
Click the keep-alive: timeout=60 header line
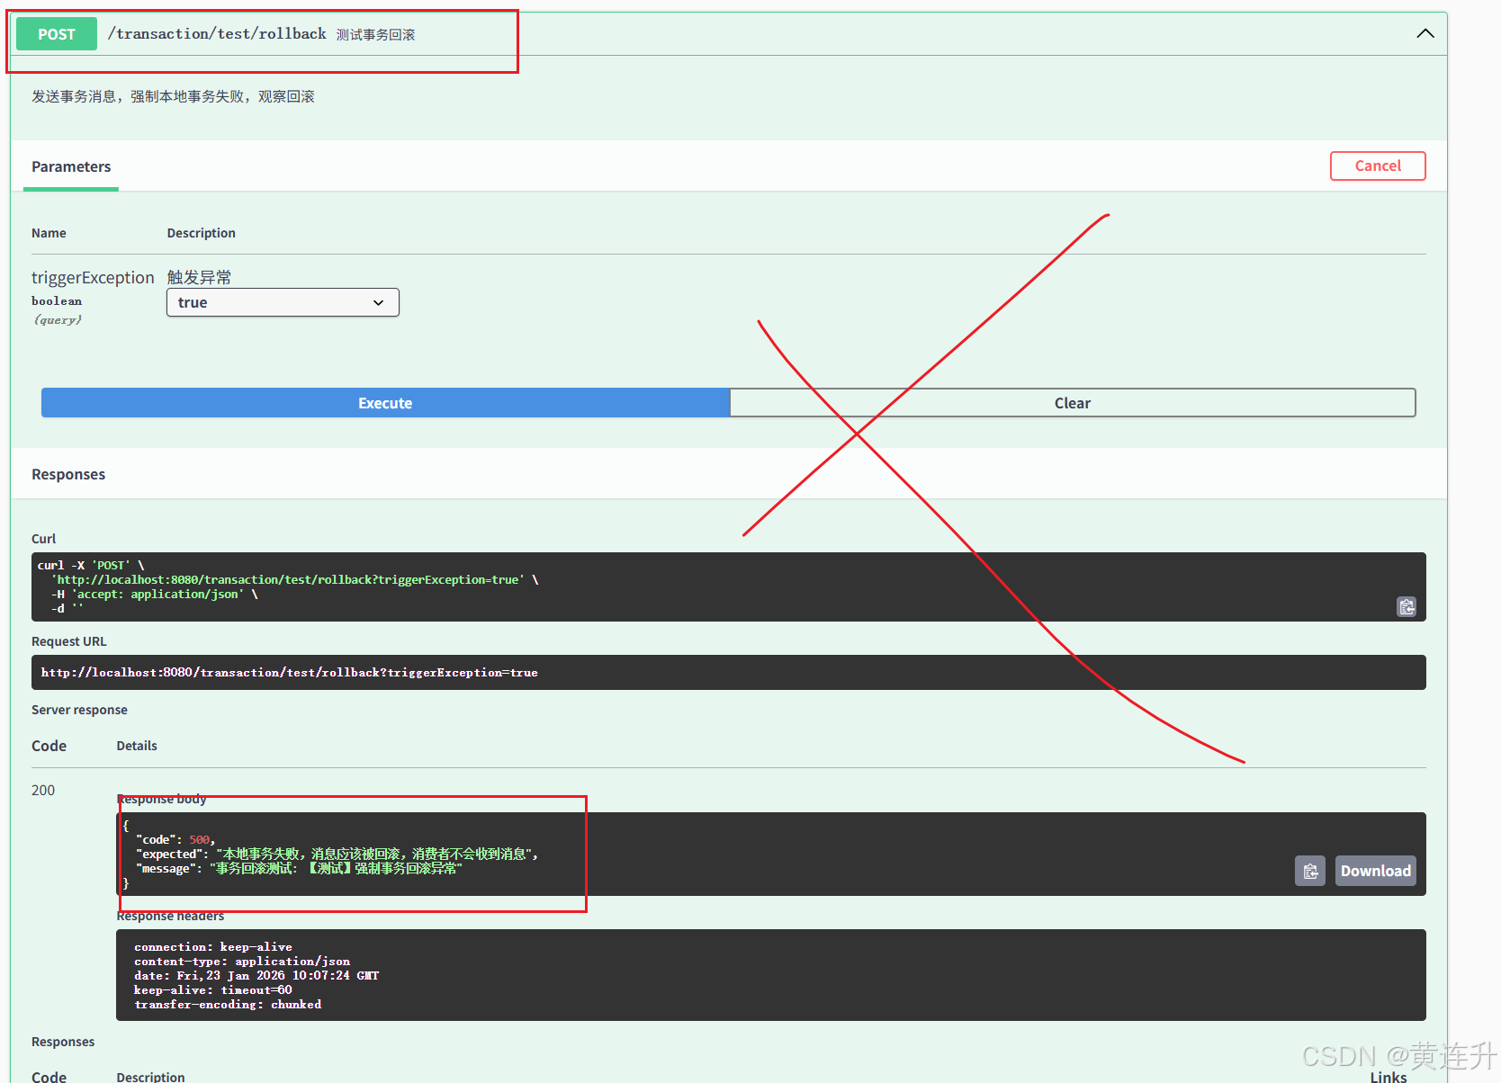click(213, 989)
